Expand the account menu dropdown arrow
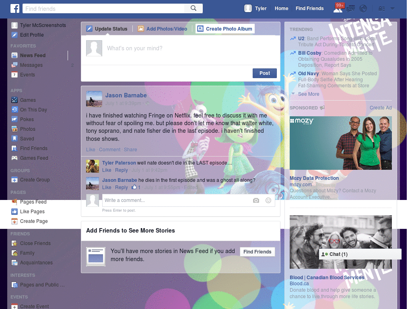Screen dimensions: 412x309 click(392, 9)
